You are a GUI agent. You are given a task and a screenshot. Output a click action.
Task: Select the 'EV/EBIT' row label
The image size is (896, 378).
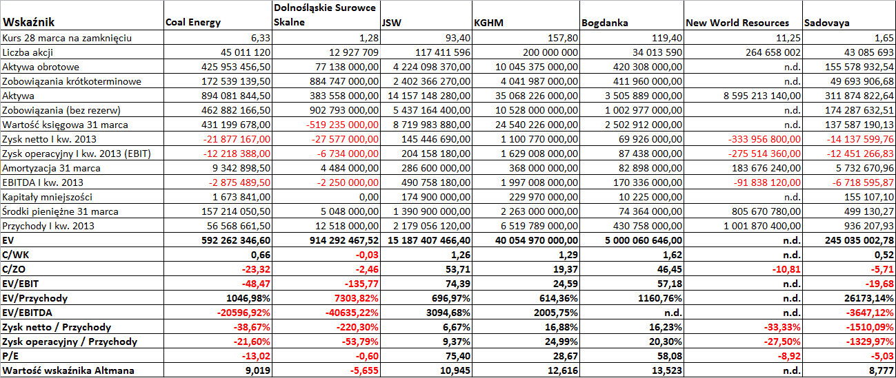(x=21, y=284)
